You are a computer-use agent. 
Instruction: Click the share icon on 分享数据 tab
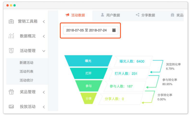(x=138, y=15)
